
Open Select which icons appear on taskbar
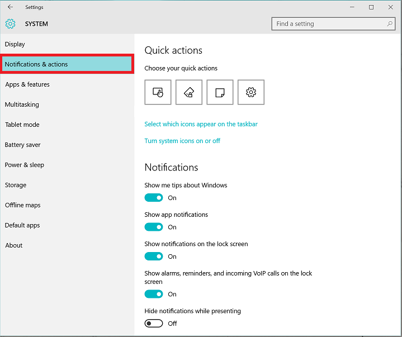point(201,124)
